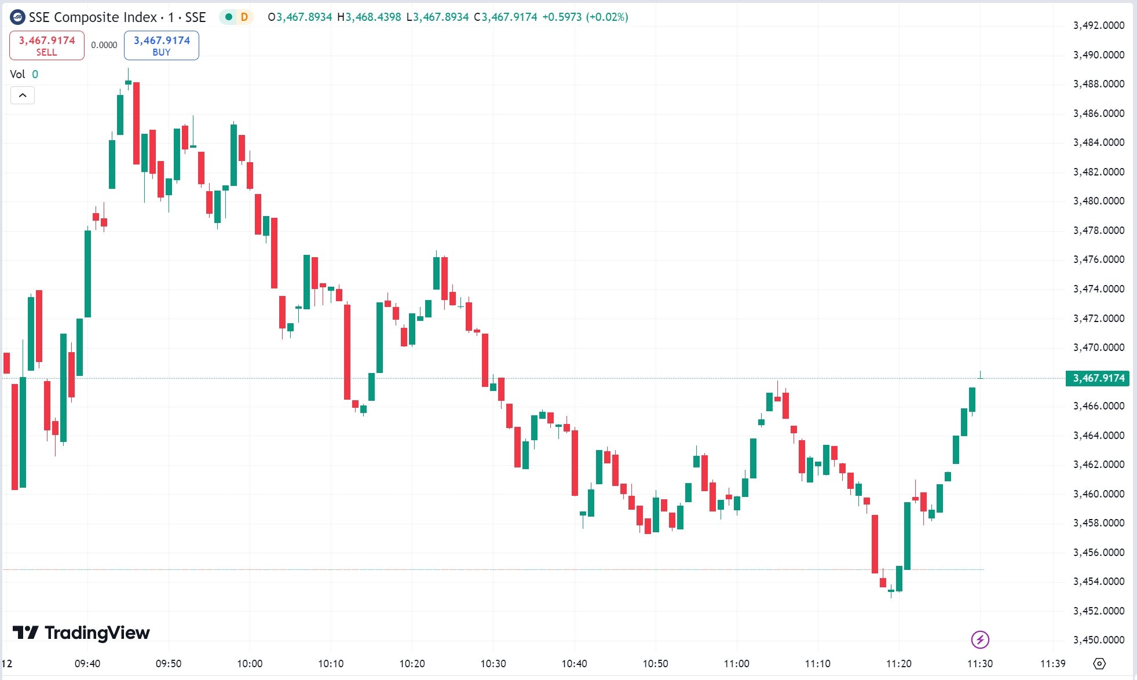Click the green market status dot

[229, 17]
